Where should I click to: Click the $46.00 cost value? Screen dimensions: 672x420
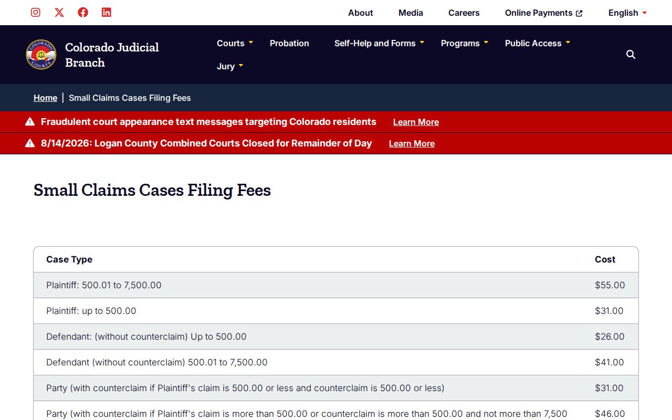point(610,414)
